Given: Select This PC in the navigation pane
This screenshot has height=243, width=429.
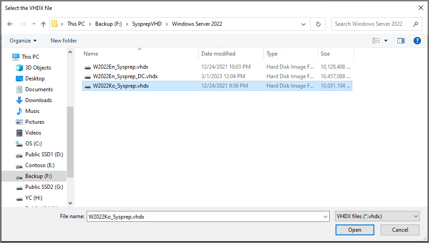Looking at the screenshot, I should tap(30, 56).
